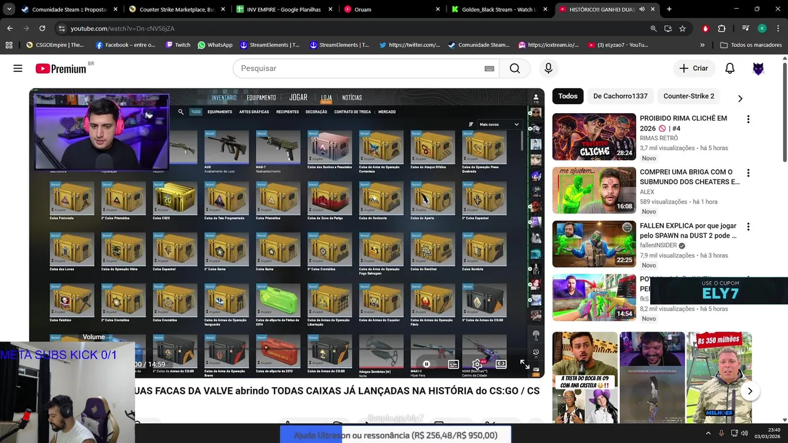Go to YouTube Premium home logo
Screen dimensions: 788x443
point(60,69)
